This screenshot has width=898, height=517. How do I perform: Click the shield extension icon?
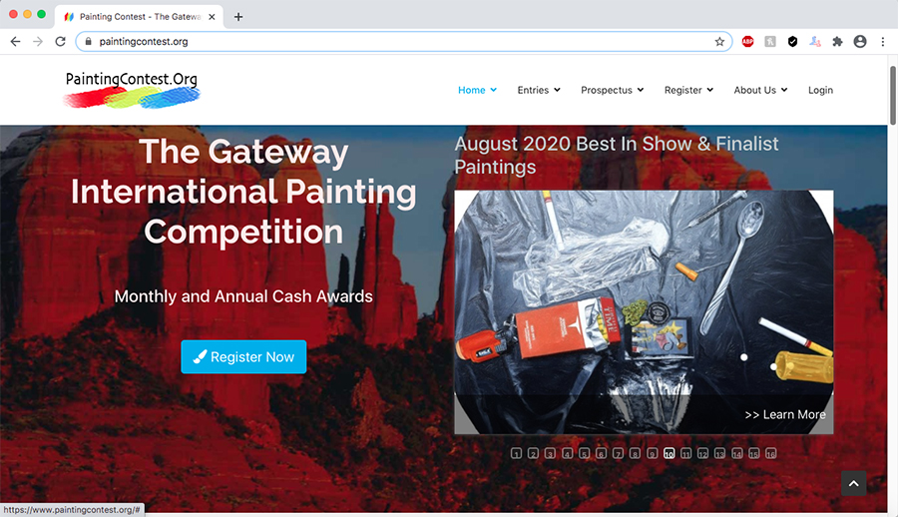pos(792,41)
